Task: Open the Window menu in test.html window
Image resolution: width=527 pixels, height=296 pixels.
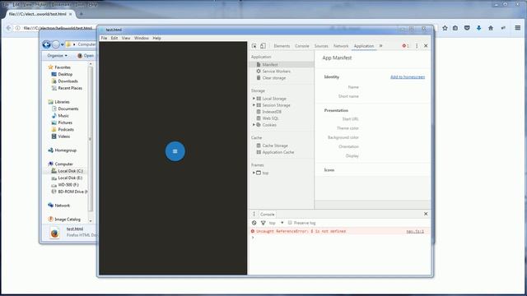Action: click(x=141, y=39)
